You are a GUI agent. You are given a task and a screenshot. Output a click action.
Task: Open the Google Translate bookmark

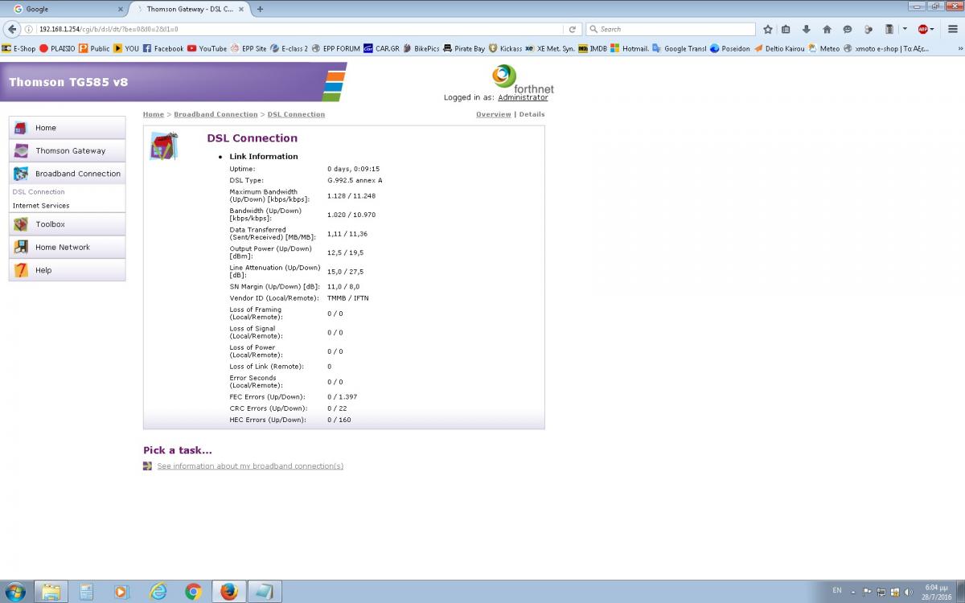(679, 48)
